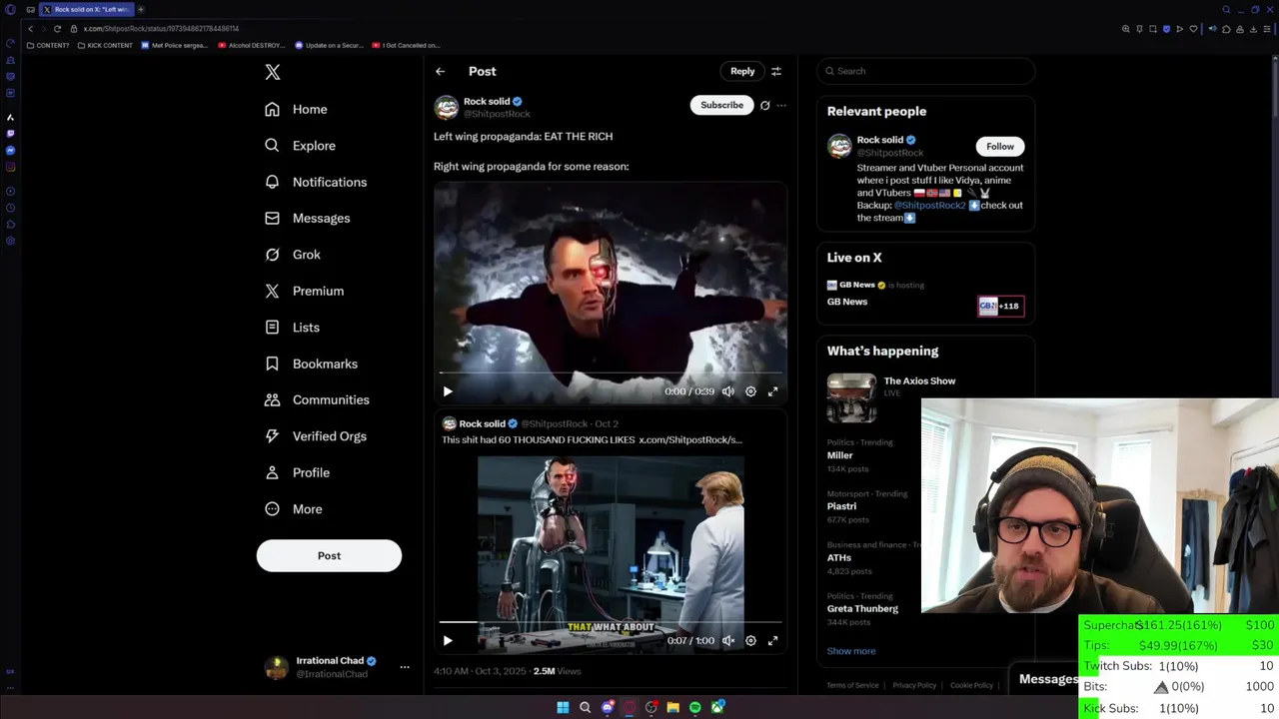Open The Axios Show thumbnail
This screenshot has height=719, width=1279.
(851, 397)
